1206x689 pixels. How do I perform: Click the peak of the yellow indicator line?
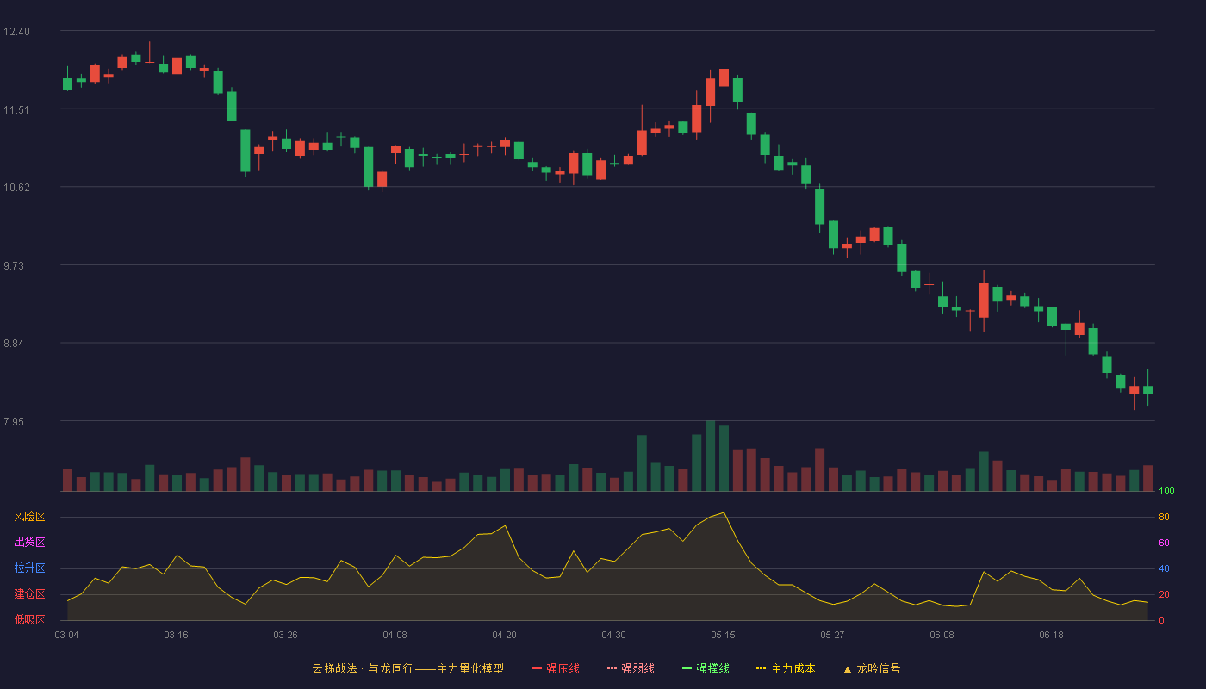pyautogui.click(x=724, y=512)
